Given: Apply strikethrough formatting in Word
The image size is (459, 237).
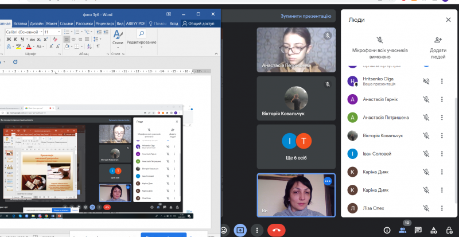Looking at the screenshot, I should coord(32,39).
